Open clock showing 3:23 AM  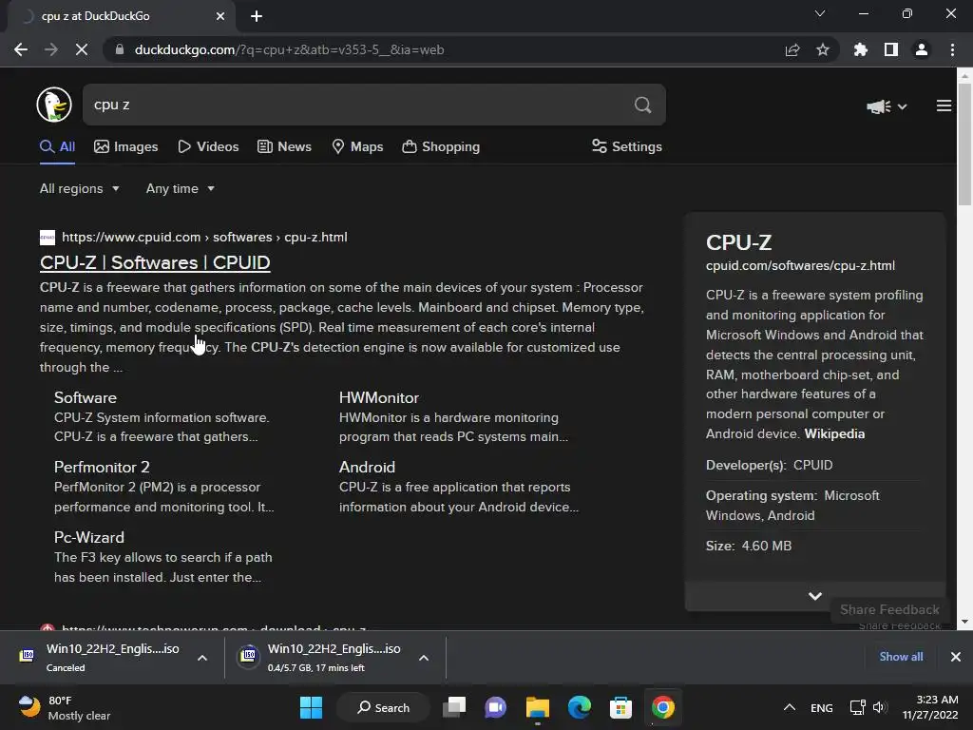[x=929, y=707]
